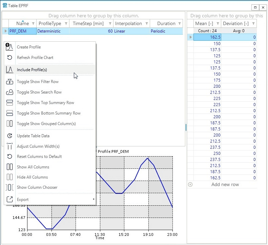Click the Refresh Profile Chart icon
The height and width of the screenshot is (245, 268).
click(9, 58)
